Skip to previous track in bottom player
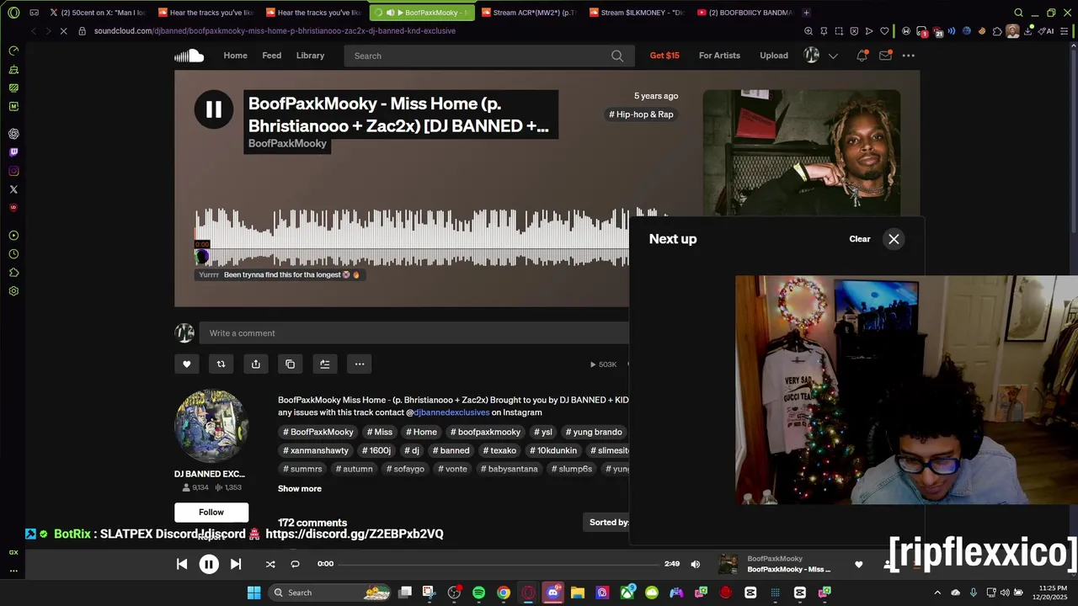This screenshot has width=1078, height=606. pyautogui.click(x=182, y=564)
